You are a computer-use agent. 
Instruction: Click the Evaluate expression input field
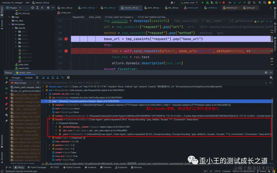click(x=152, y=83)
